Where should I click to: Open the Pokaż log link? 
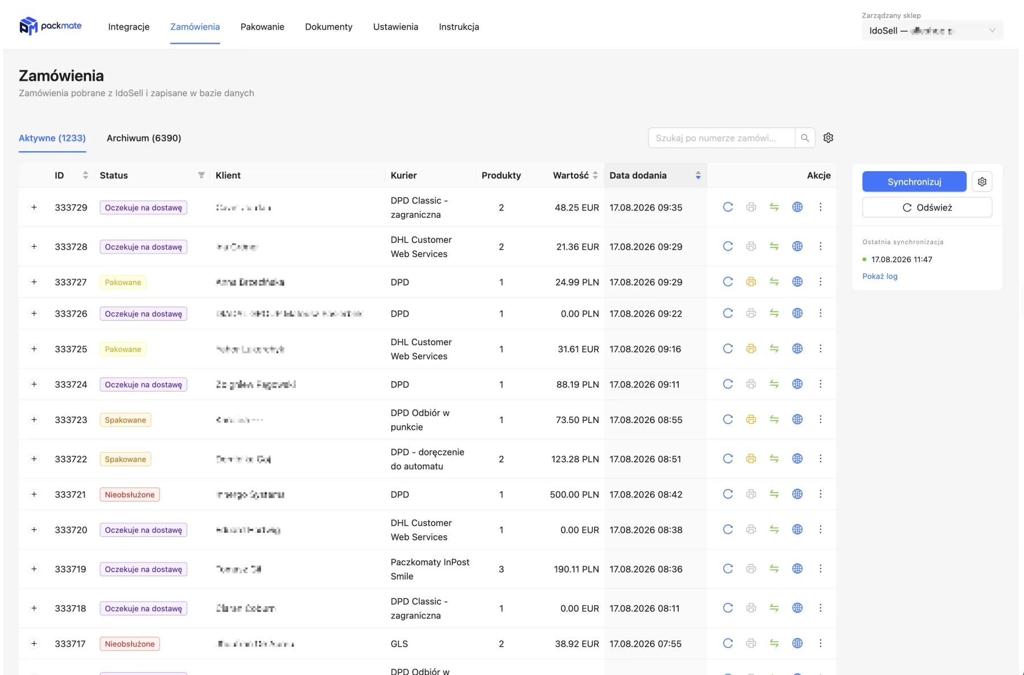pyautogui.click(x=880, y=276)
